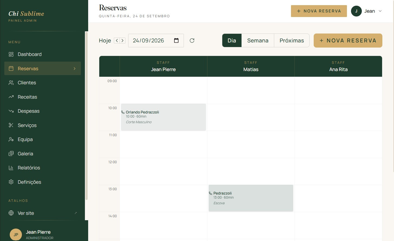Click the Despesas trending-down icon

tap(11, 111)
